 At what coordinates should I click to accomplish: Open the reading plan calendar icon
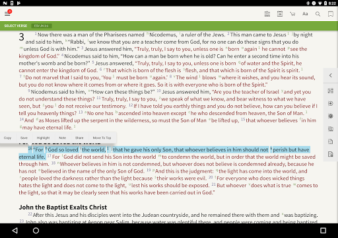(x=280, y=14)
